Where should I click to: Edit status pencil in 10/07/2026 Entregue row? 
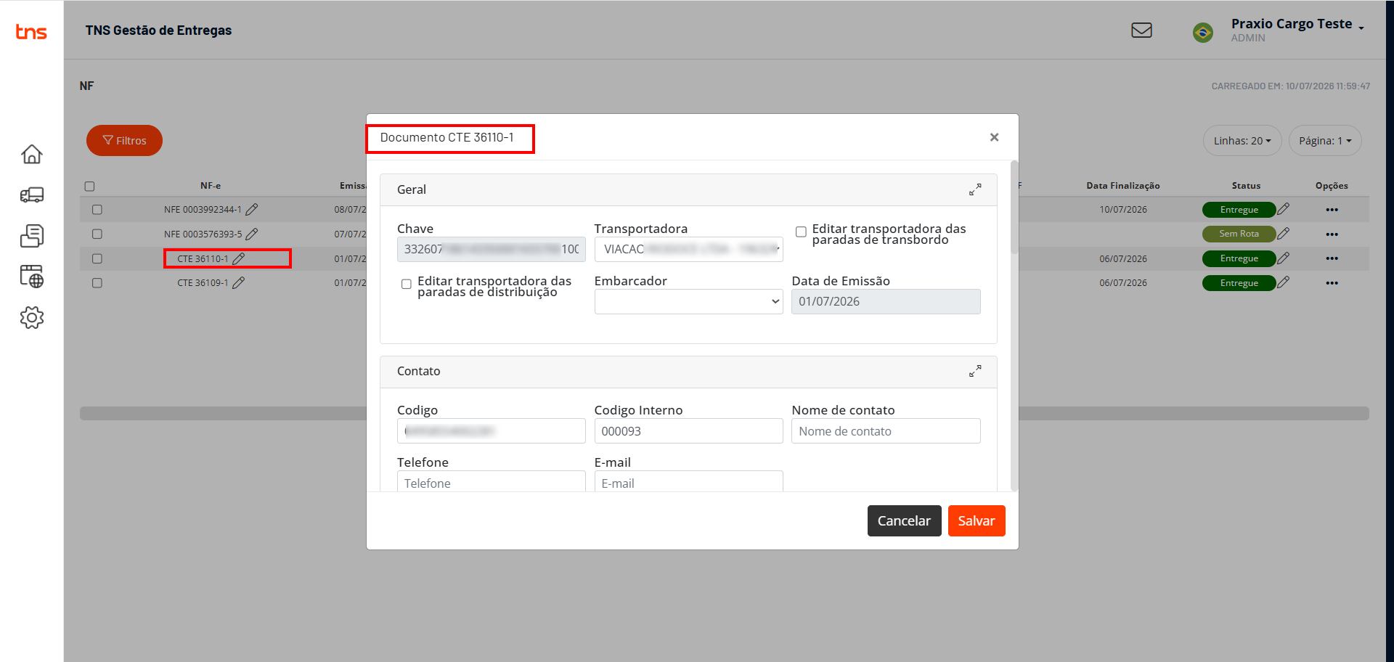pyautogui.click(x=1284, y=209)
